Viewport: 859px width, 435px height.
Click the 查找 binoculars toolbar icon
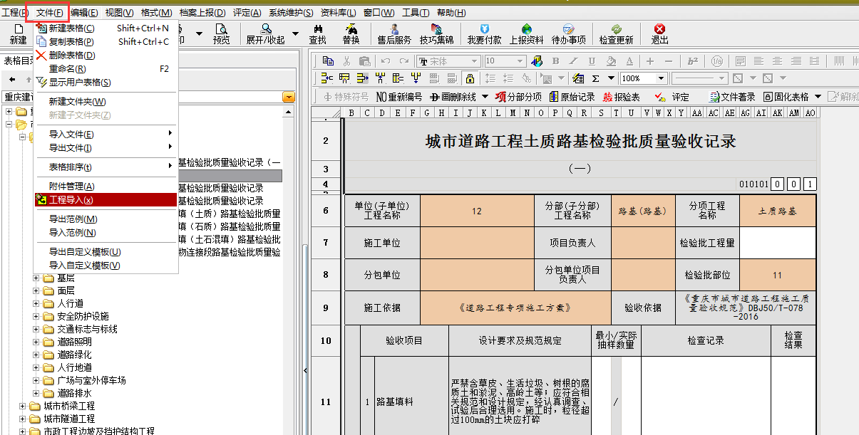click(317, 33)
